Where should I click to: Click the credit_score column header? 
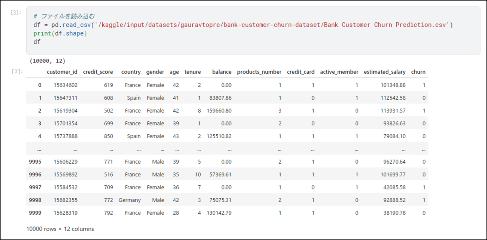pyautogui.click(x=98, y=72)
